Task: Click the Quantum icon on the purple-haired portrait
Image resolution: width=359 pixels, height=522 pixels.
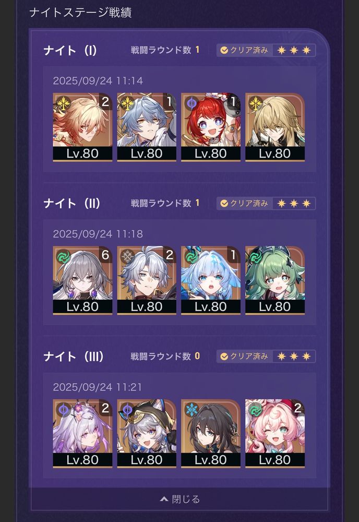Action: pyautogui.click(x=63, y=410)
